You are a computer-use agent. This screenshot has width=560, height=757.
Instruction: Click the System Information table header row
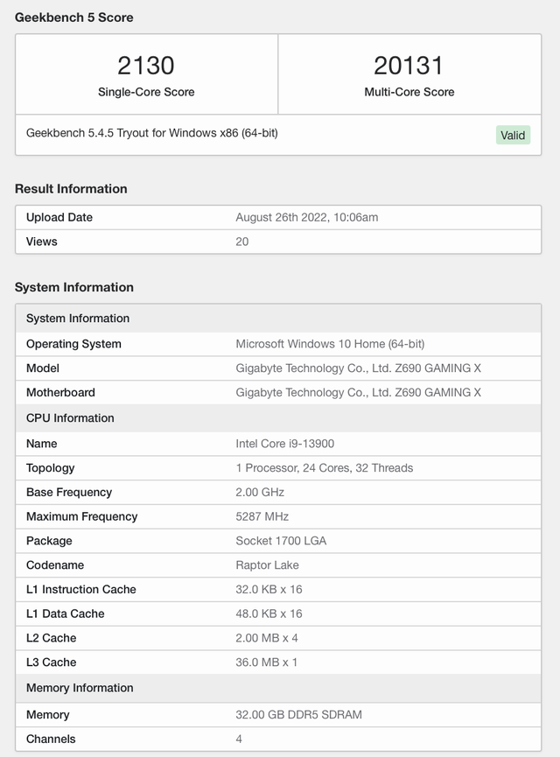[x=278, y=319]
